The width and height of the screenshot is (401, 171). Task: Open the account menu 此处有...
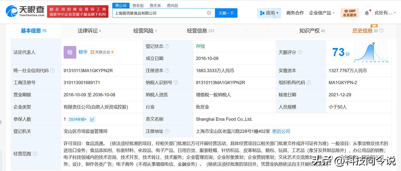(385, 13)
